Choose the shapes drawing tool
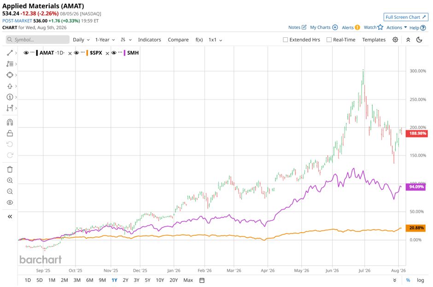 [10, 75]
